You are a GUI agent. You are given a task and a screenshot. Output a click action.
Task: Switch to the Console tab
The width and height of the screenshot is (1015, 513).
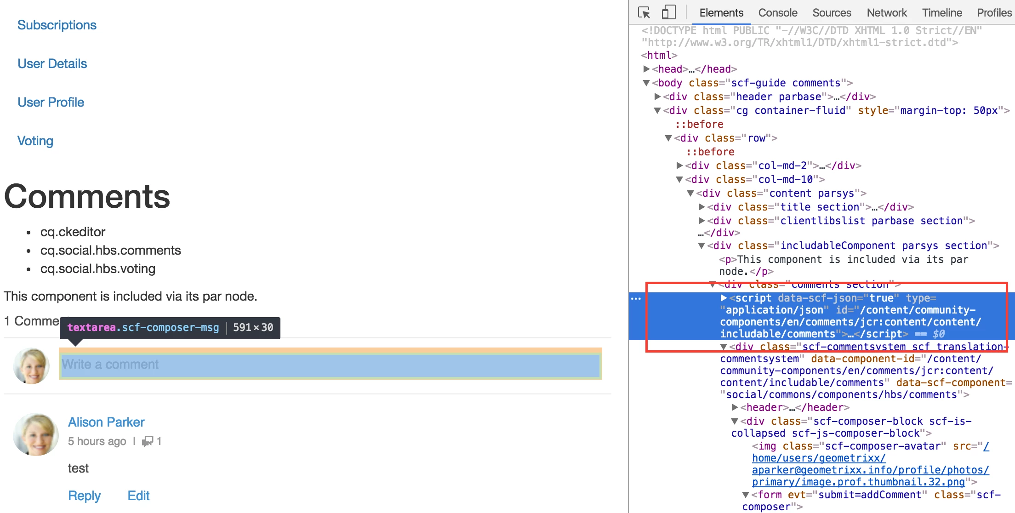777,13
